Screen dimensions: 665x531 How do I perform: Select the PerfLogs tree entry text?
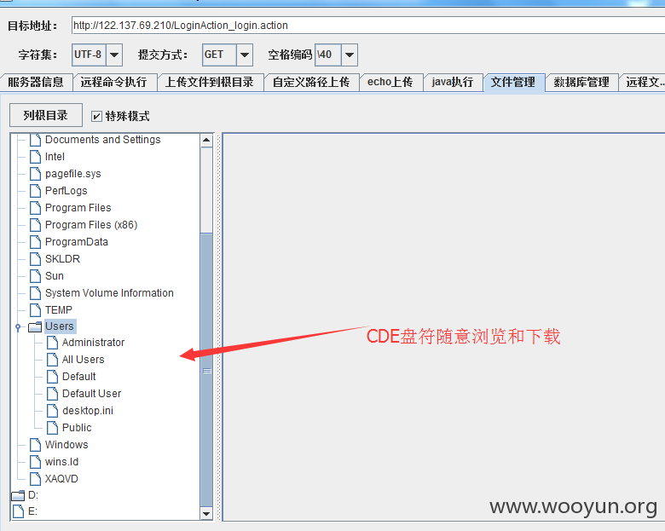pos(66,190)
